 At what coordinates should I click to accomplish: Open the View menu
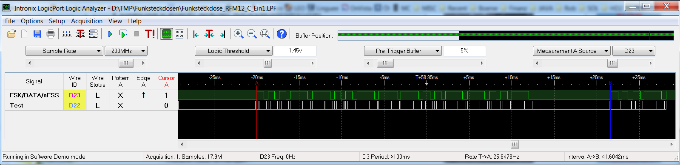click(x=115, y=21)
